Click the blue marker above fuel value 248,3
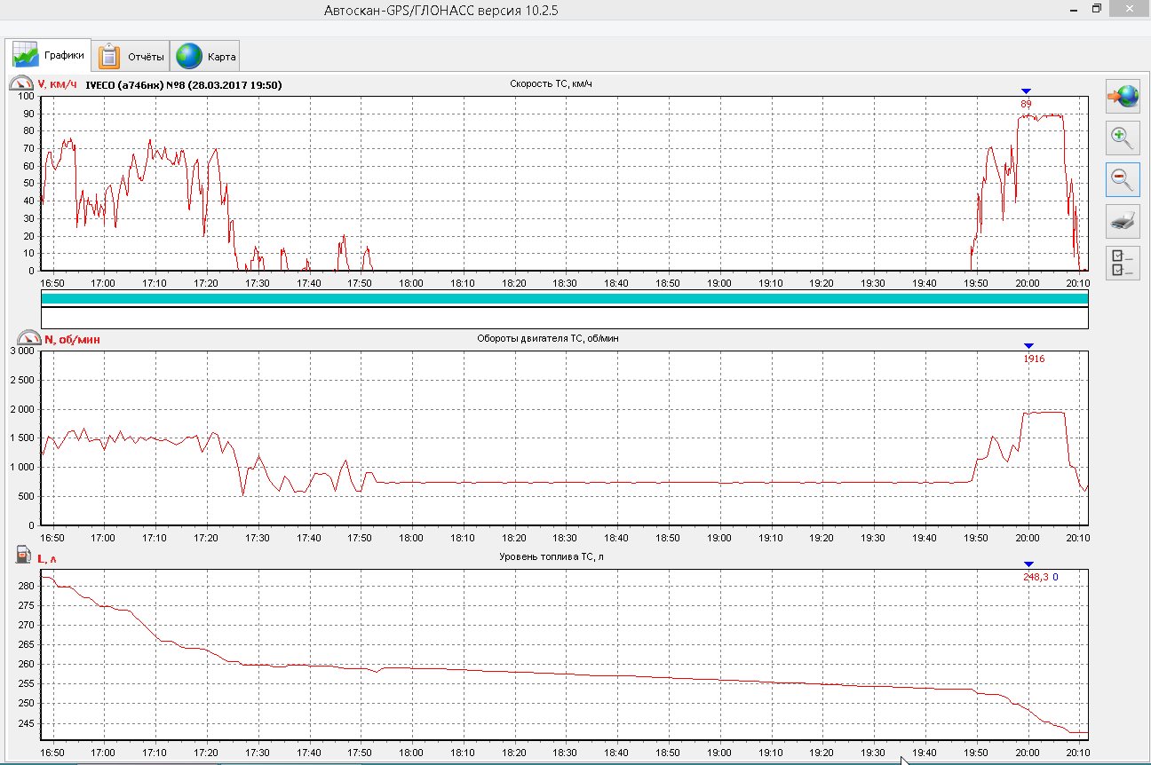 [1028, 564]
